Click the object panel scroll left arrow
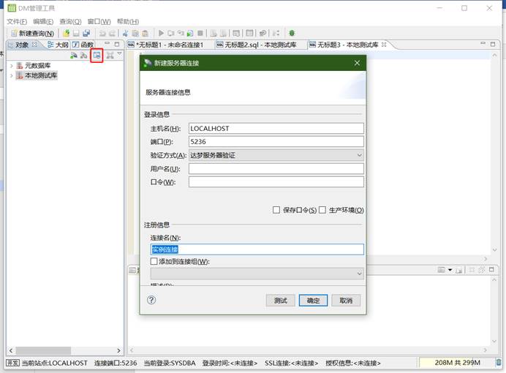This screenshot has width=506, height=373. [11, 350]
